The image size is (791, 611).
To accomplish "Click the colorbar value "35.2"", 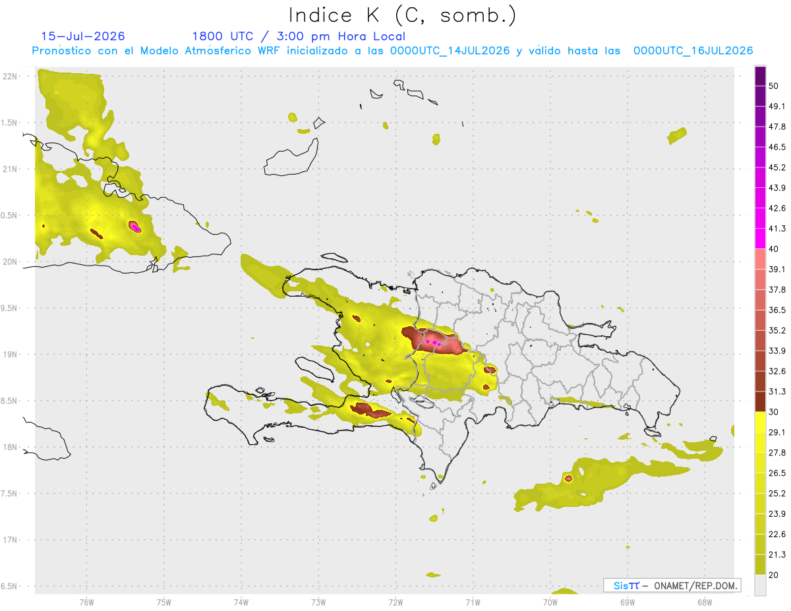I will [x=777, y=330].
